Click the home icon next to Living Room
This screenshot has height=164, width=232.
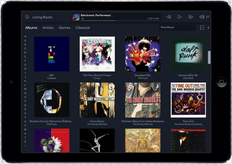pos(27,17)
